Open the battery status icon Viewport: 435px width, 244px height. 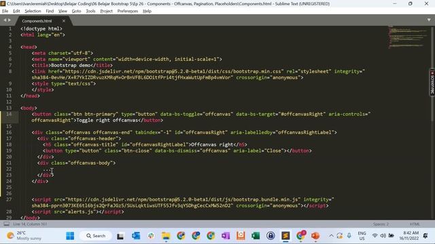click(x=391, y=236)
